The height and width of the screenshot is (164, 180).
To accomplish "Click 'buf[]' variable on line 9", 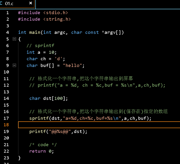I will point(47,65).
